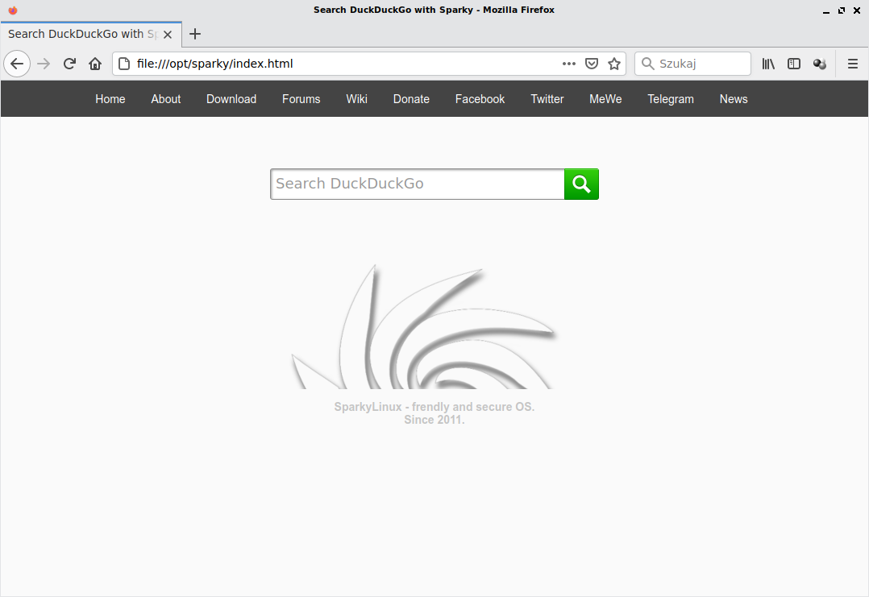869x597 pixels.
Task: Open the Forums navigation link
Action: tap(301, 99)
